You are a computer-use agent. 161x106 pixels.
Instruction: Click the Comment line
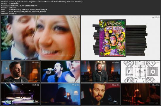(9, 14)
